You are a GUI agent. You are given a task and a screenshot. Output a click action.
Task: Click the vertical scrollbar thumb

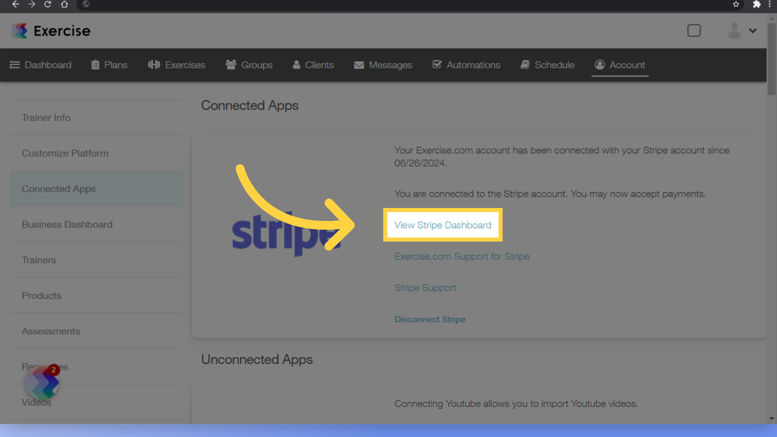tap(772, 59)
